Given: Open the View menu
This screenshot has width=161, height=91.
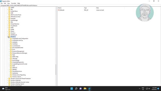Looking at the screenshot, I should coord(9,3).
